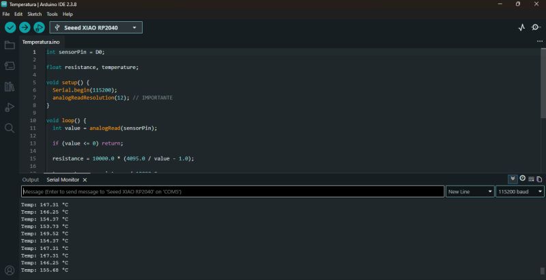Viewport: 546px width, 280px height.
Task: Open the Sketchbook folder sidebar icon
Action: (x=10, y=45)
